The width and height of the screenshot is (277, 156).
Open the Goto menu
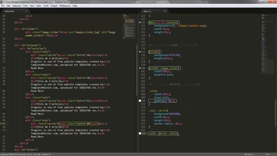[x=39, y=6]
